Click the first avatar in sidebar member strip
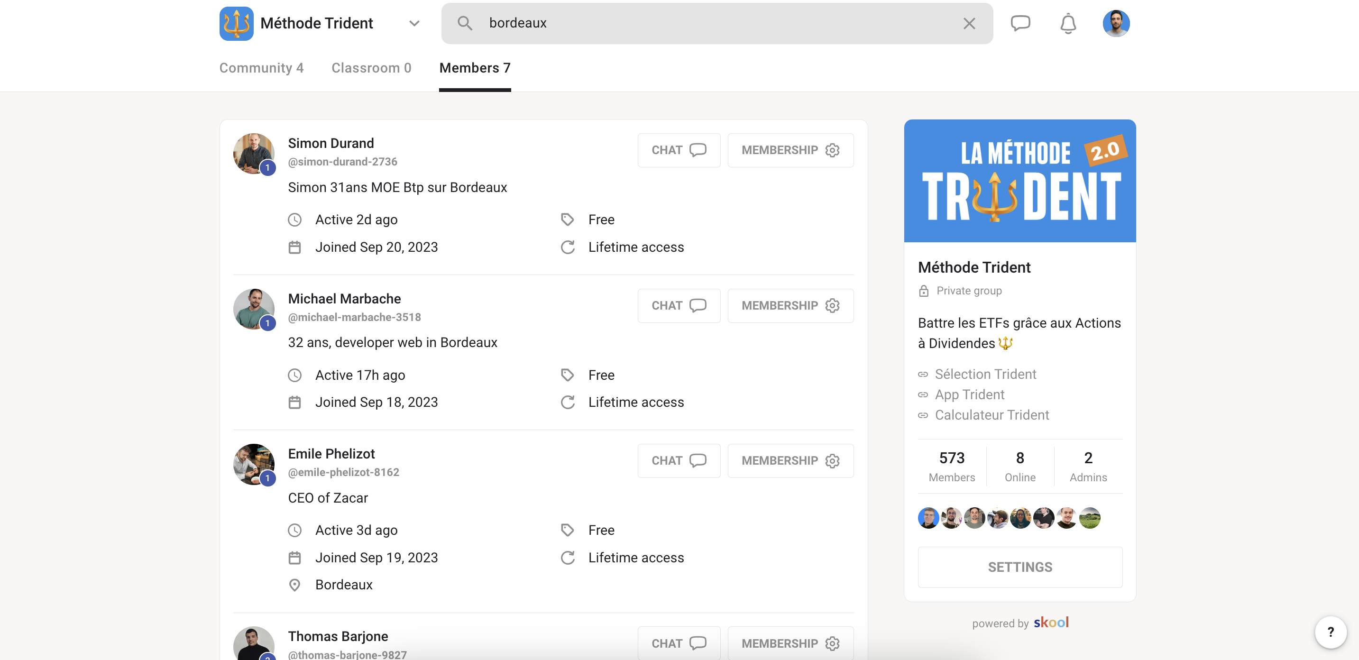 tap(928, 518)
